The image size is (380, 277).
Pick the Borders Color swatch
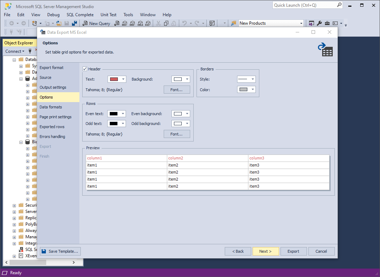243,90
